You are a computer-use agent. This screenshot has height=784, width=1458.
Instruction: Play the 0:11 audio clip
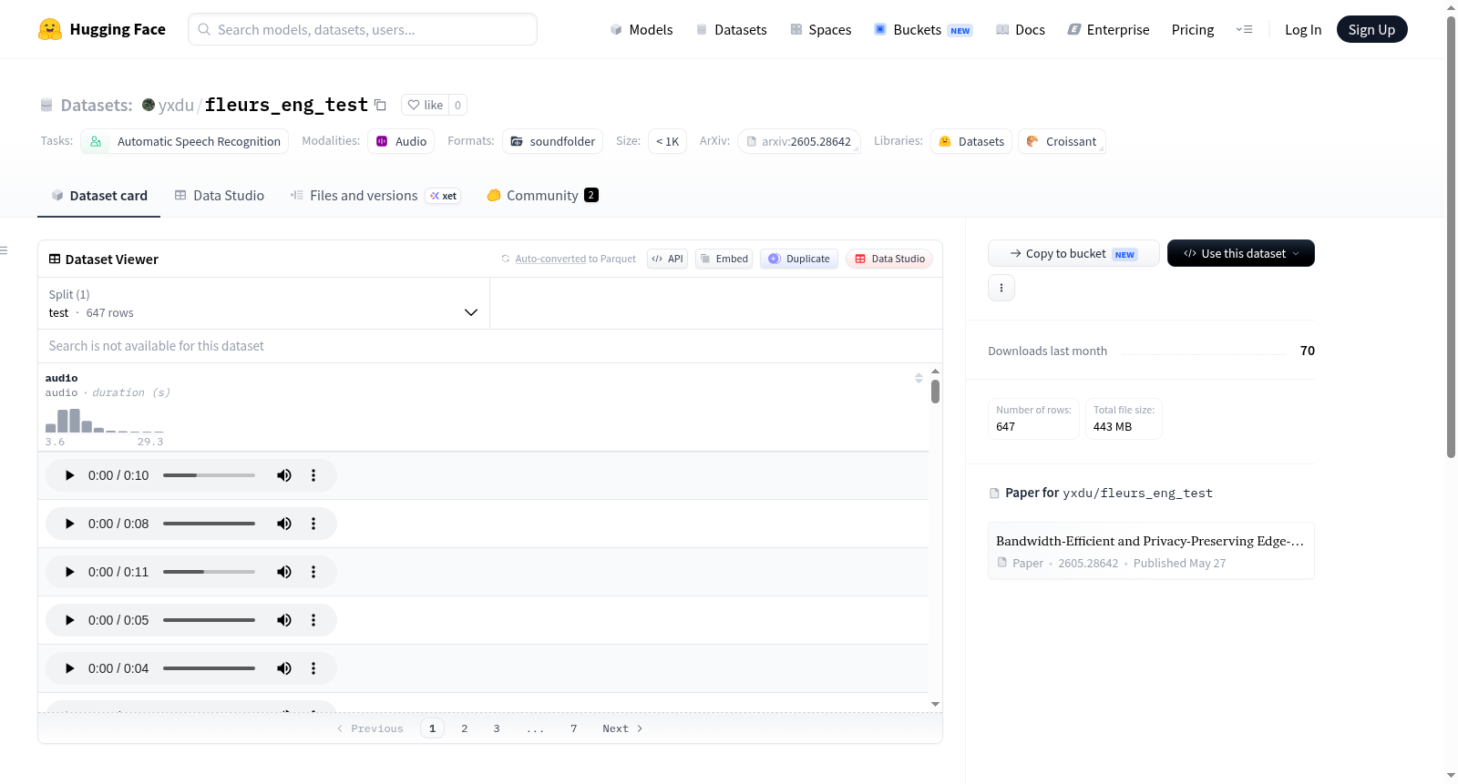pos(69,572)
